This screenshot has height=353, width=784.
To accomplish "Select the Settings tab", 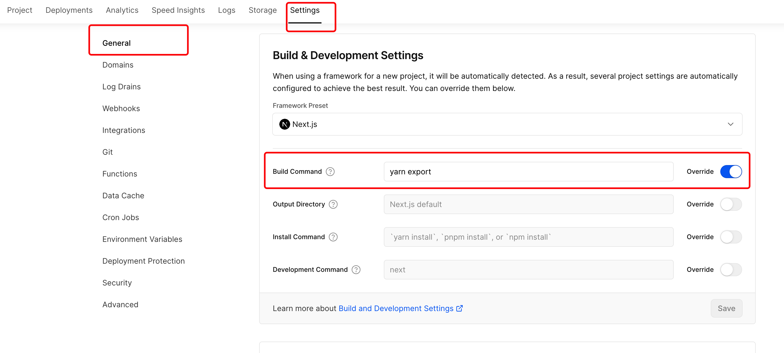I will 305,10.
